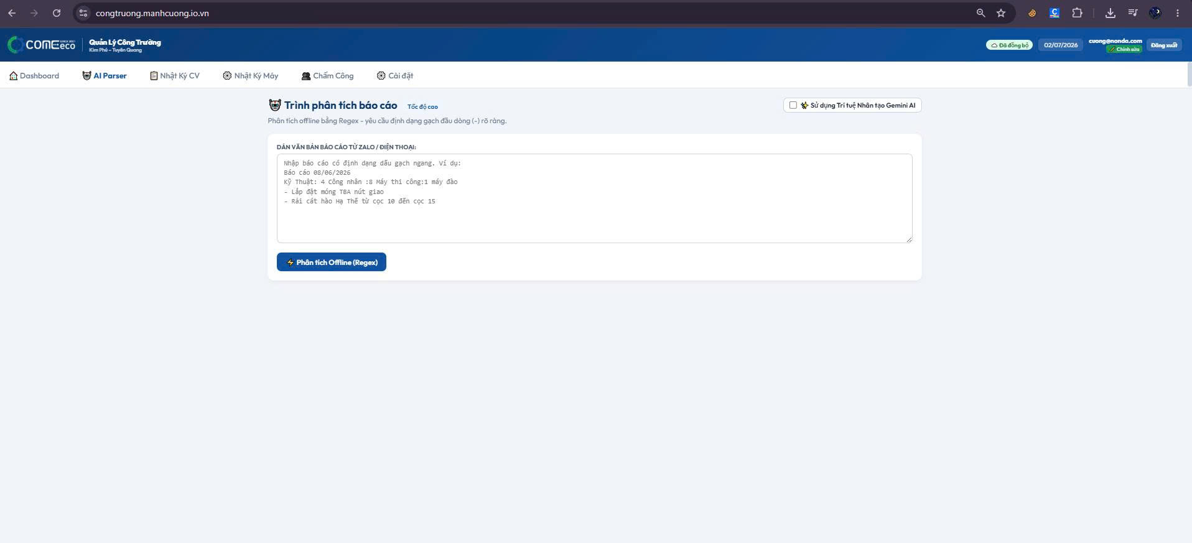This screenshot has width=1192, height=543.
Task: Click the cuong@nonda.com account text
Action: point(1115,41)
